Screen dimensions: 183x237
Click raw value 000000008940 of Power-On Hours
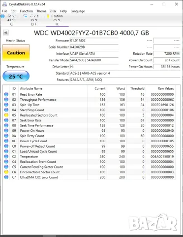tap(162, 131)
